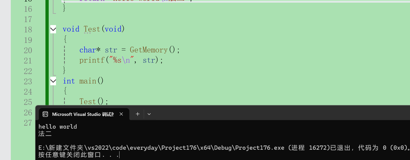Close the Microsoft Visual Studio debug tab

point(121,114)
